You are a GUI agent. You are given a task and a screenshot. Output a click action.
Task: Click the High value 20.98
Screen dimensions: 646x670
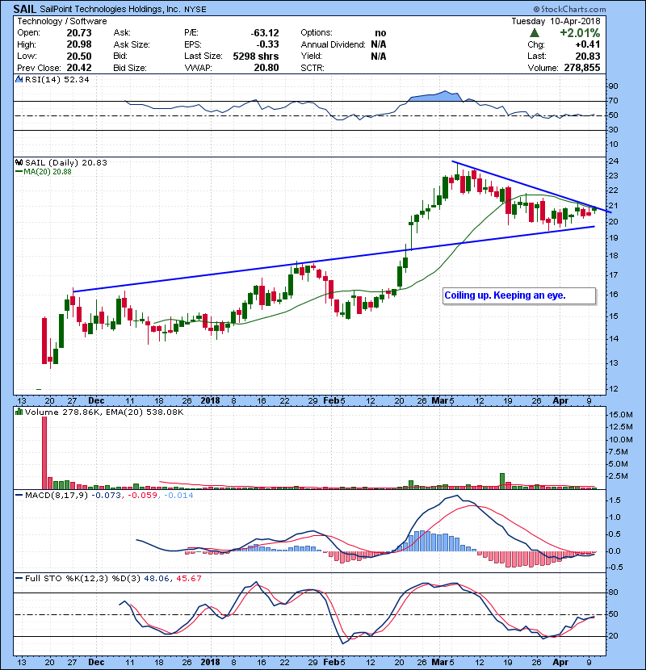tap(79, 44)
